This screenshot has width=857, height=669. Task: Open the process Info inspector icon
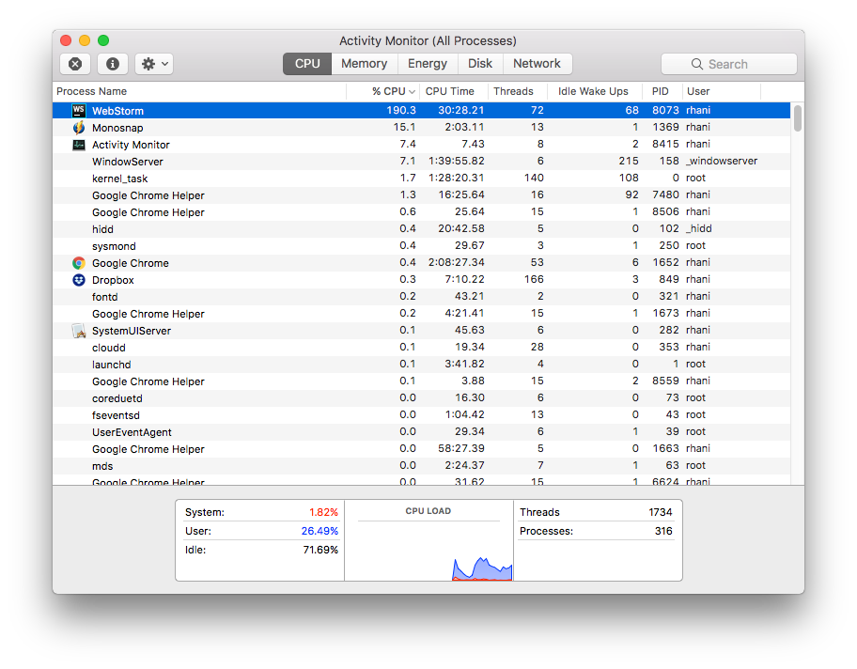(113, 64)
